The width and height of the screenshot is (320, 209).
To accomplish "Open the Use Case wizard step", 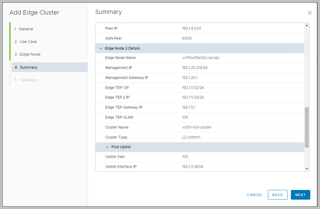I will point(28,42).
